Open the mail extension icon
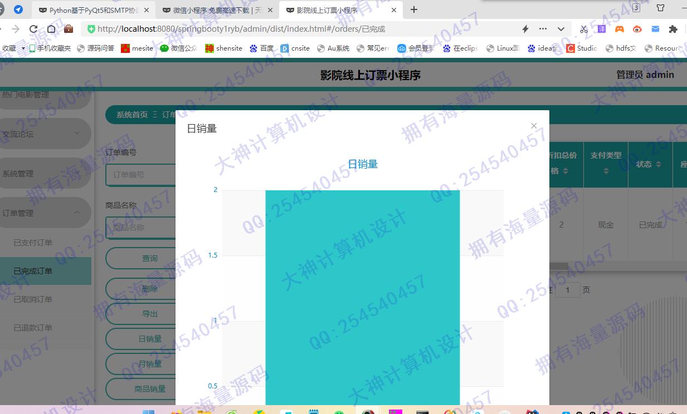 point(655,29)
